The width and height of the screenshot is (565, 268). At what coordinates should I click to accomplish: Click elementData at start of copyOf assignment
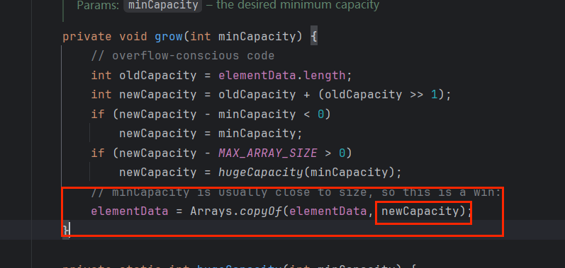coord(129,211)
